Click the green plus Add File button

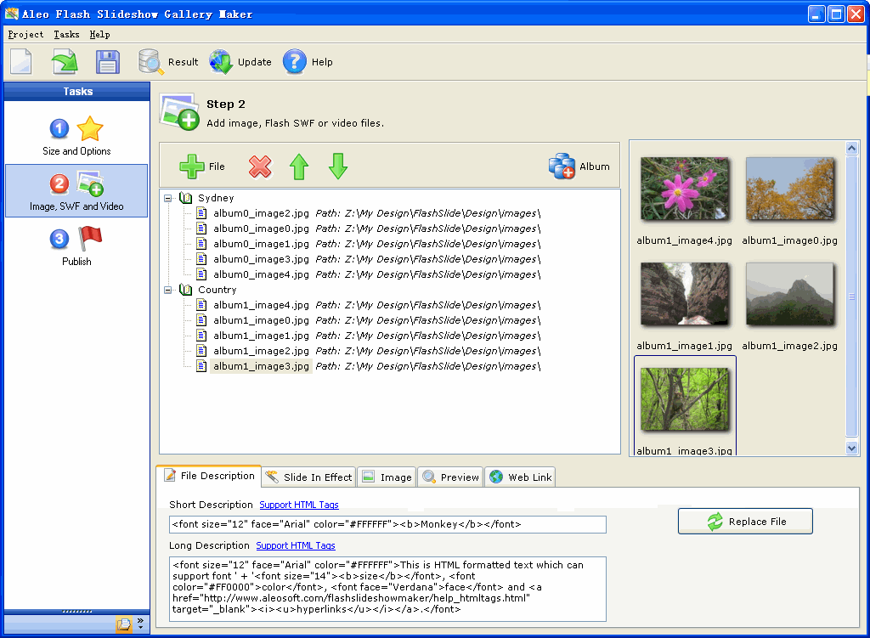(x=202, y=167)
